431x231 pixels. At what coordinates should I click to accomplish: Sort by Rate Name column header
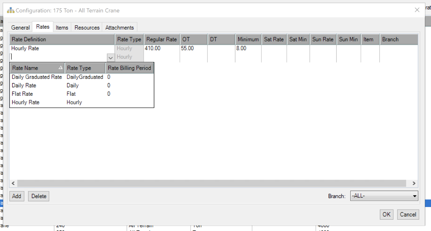[37, 68]
